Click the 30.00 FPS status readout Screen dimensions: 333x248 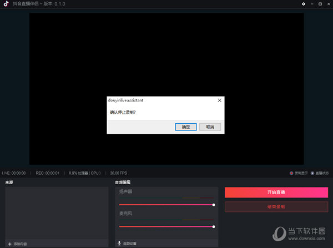coord(119,173)
